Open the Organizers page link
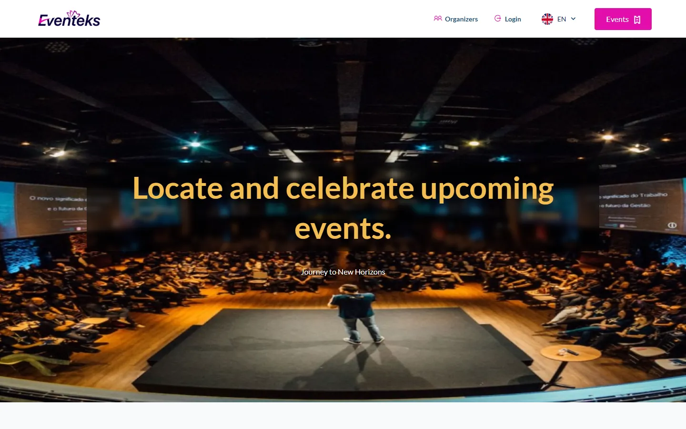686x429 pixels. click(456, 19)
